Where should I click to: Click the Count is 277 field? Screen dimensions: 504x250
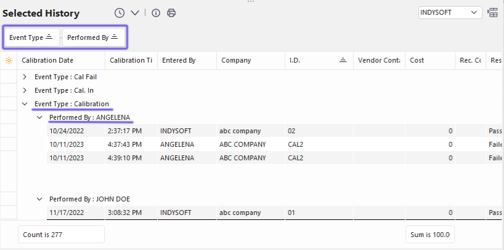point(61,234)
